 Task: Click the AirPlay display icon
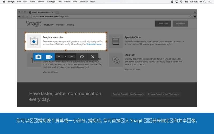(177, 2)
